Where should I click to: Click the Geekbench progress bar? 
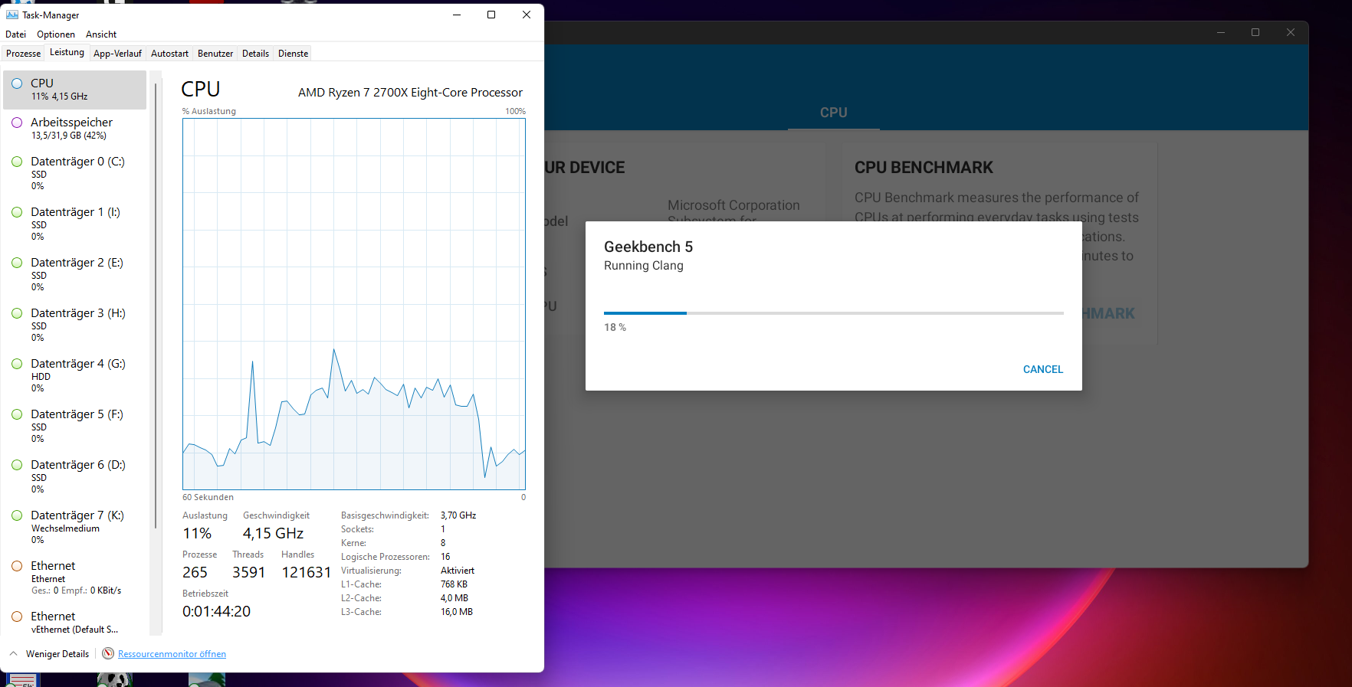834,313
